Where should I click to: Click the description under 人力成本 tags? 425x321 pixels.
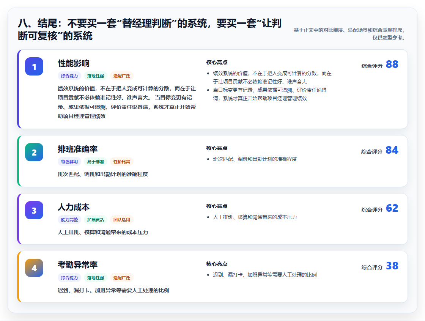coord(103,232)
